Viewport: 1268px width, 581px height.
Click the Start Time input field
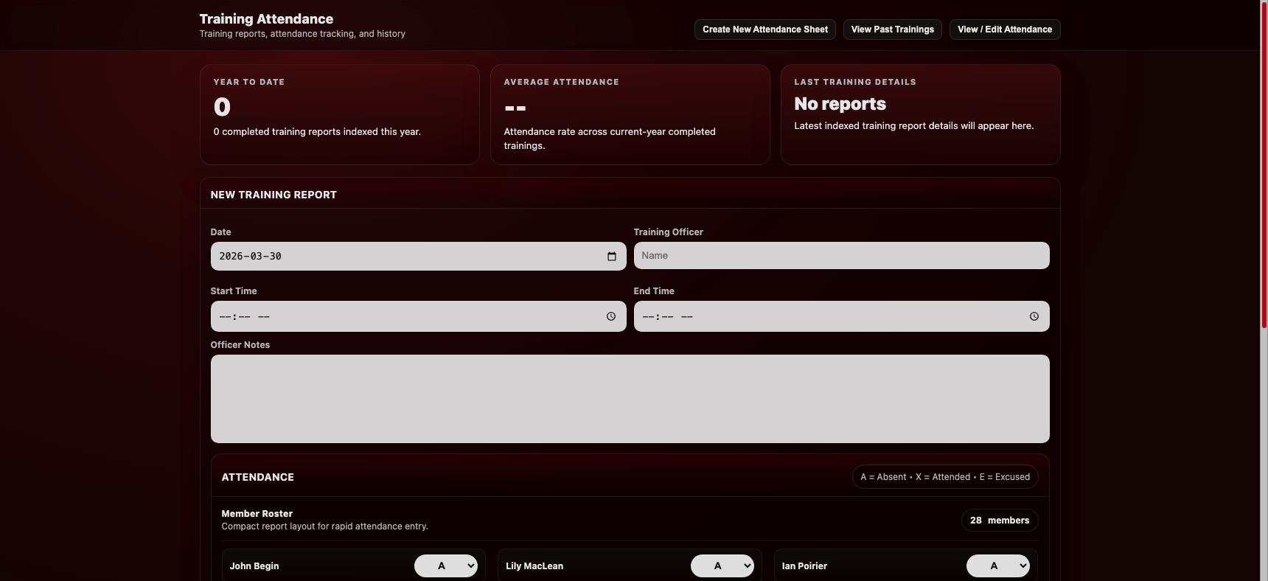tap(405, 316)
